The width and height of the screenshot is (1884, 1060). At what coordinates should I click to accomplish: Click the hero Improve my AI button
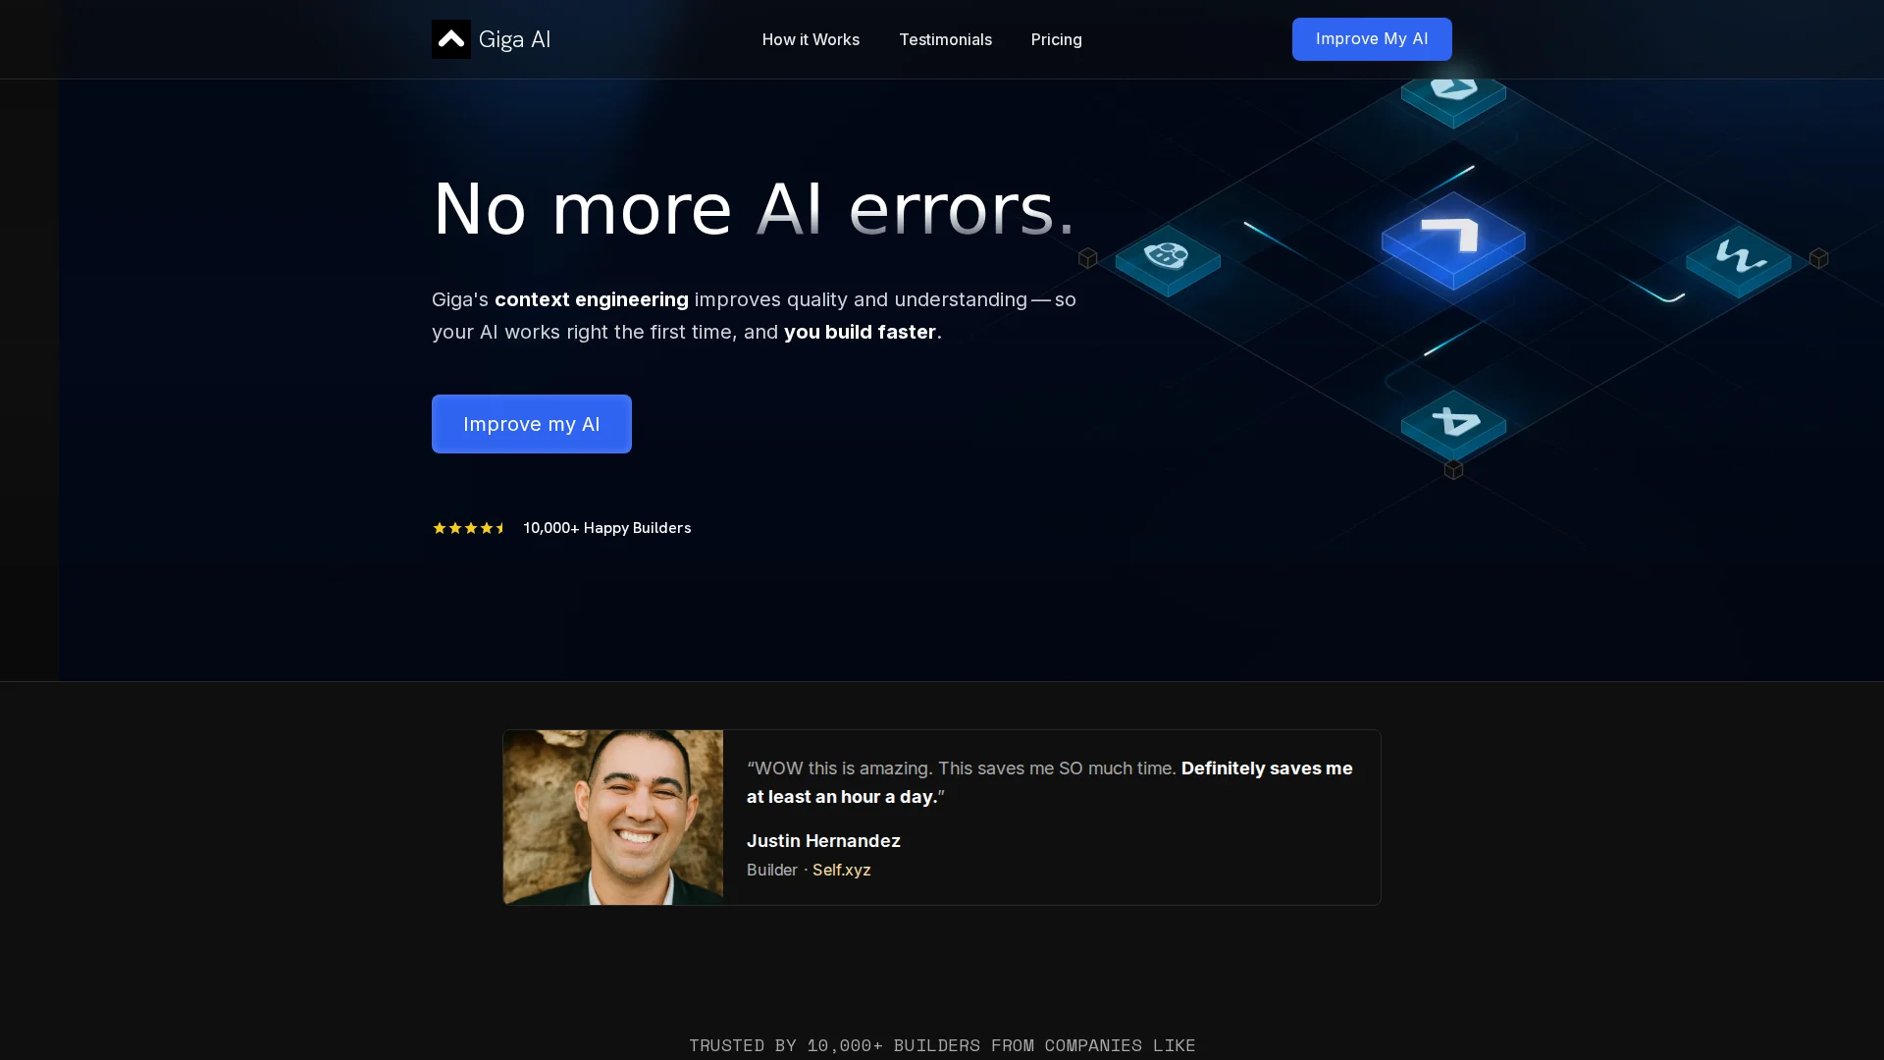click(531, 424)
